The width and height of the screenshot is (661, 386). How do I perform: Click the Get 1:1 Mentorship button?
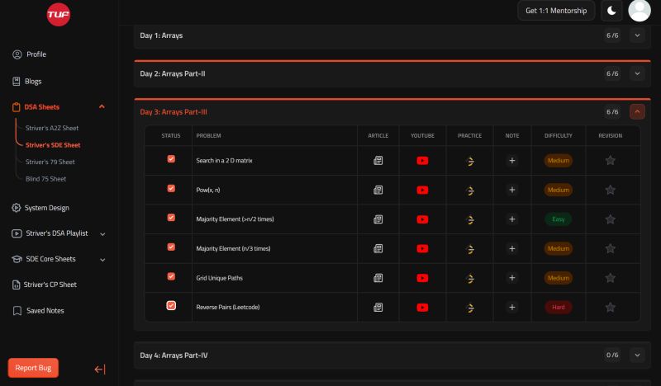tap(557, 11)
